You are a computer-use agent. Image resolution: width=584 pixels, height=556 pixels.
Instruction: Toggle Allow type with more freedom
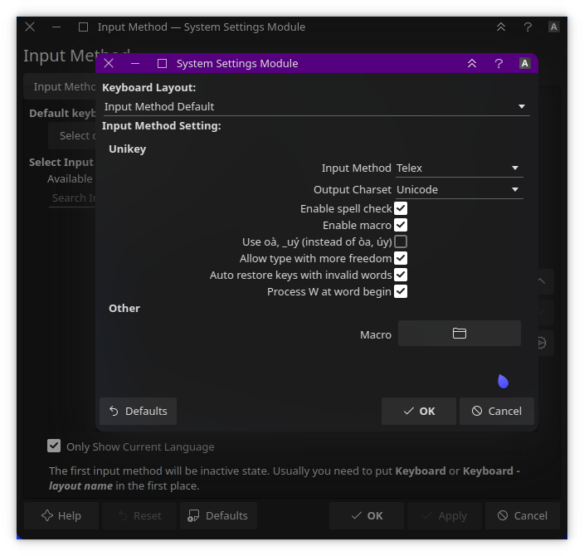(401, 258)
